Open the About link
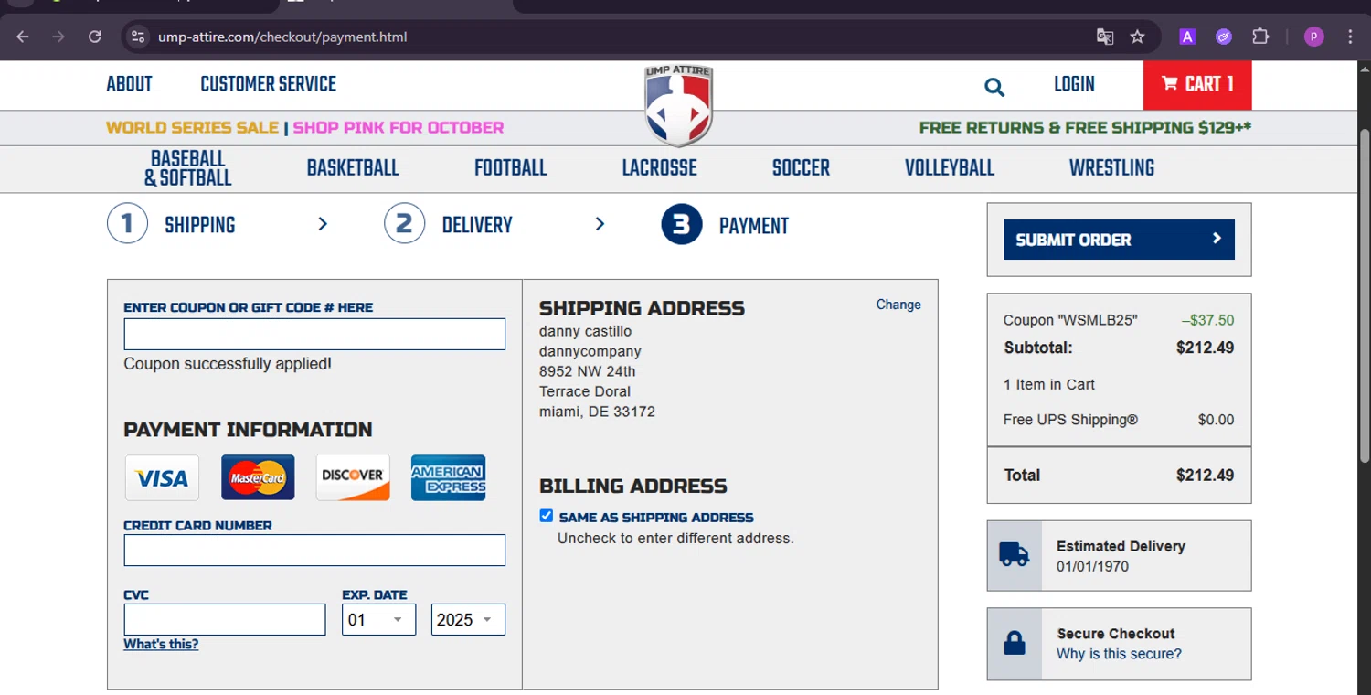 (129, 85)
